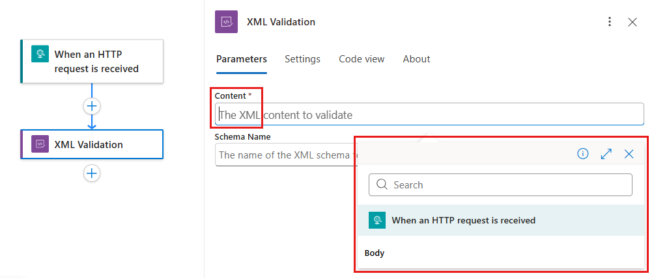
Task: Click the HTTP request trigger icon
Action: coord(40,54)
